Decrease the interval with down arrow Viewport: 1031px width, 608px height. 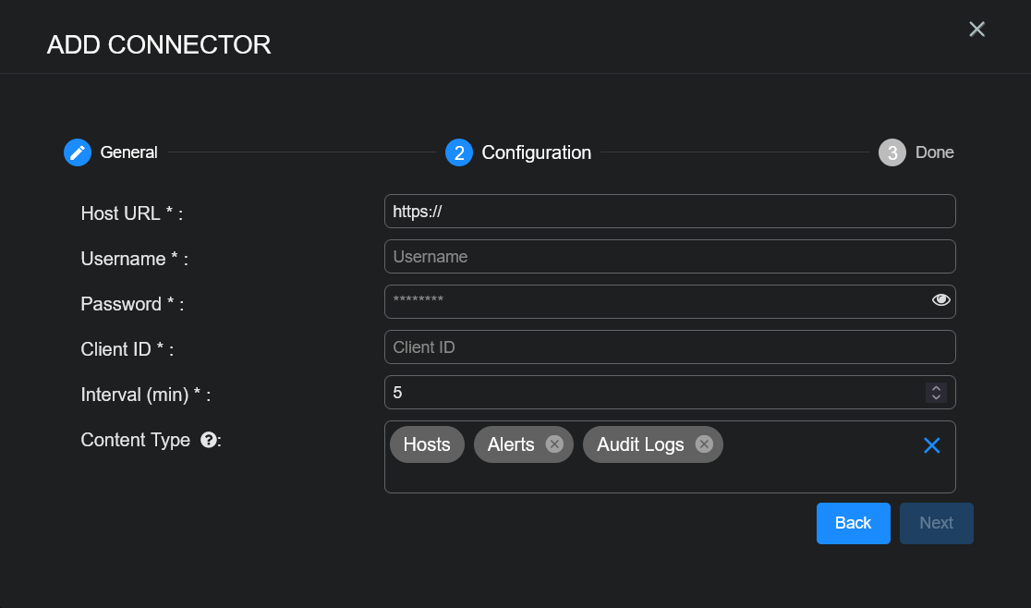click(936, 397)
